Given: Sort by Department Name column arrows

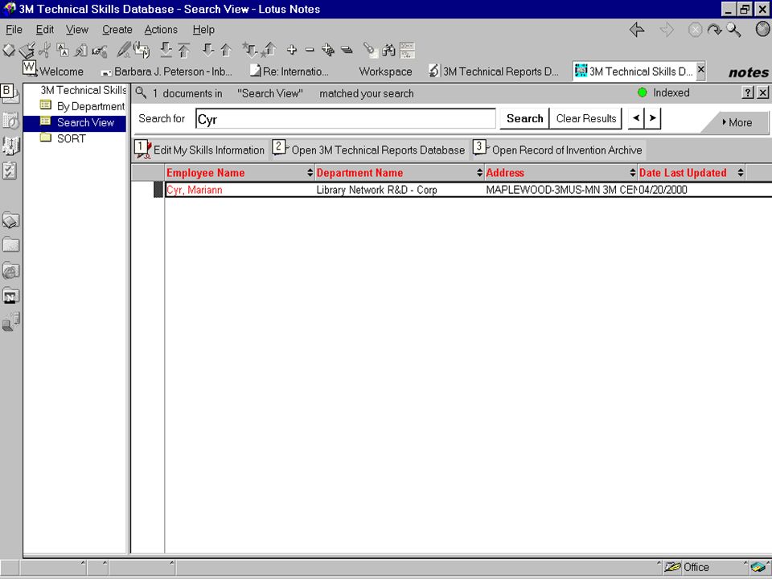Looking at the screenshot, I should click(x=479, y=173).
